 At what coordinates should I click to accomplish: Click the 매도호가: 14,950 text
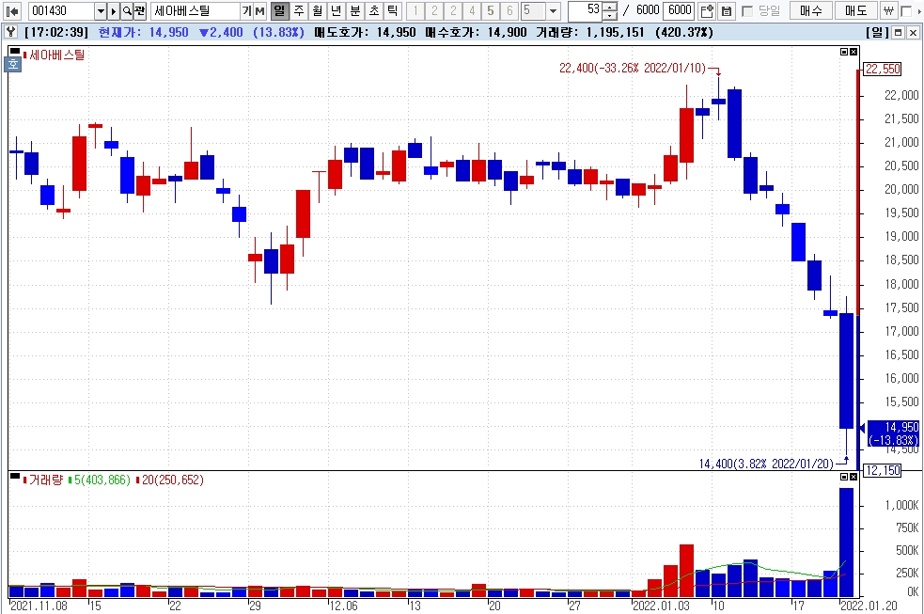[365, 32]
